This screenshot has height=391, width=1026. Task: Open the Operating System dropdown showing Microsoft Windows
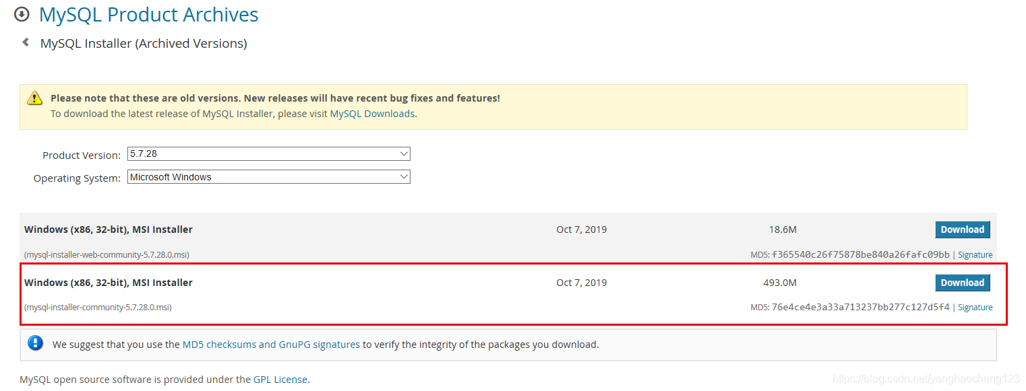(x=269, y=177)
